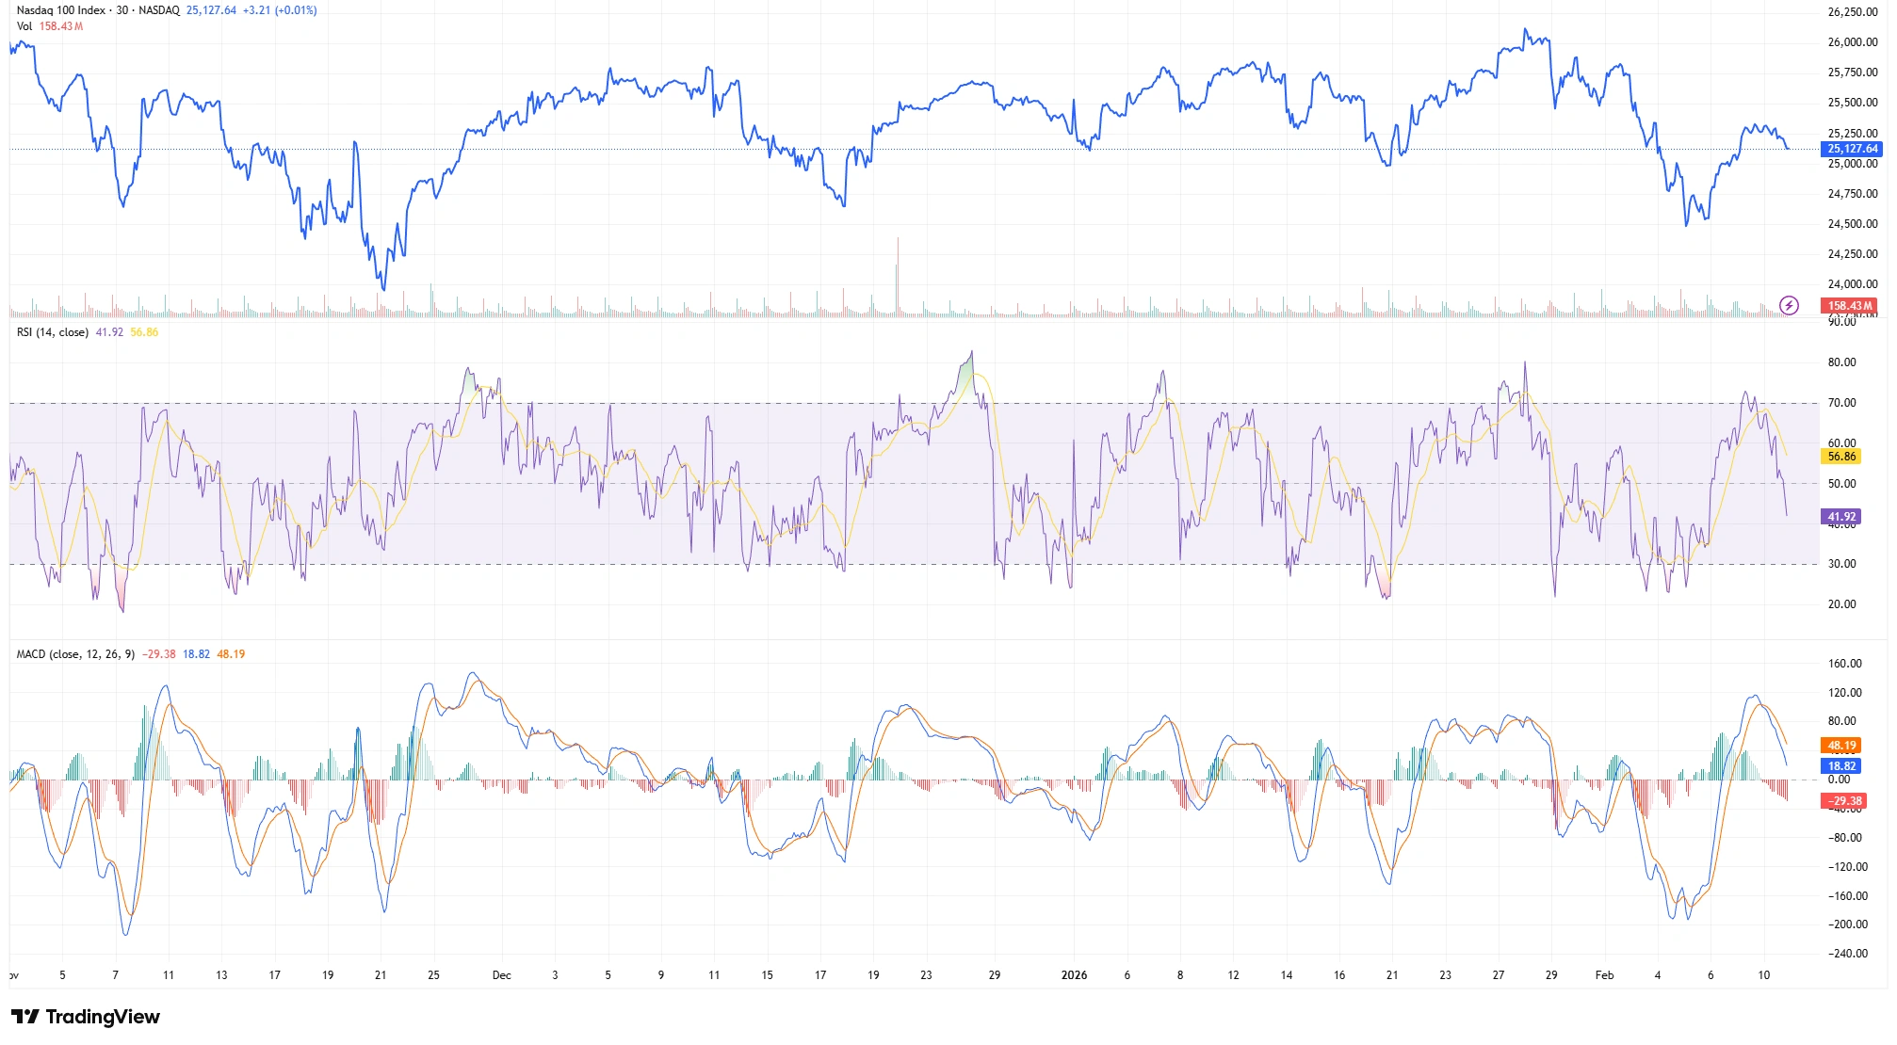Click the purple lightning bolt icon
The image size is (1897, 1045).
[x=1789, y=305]
